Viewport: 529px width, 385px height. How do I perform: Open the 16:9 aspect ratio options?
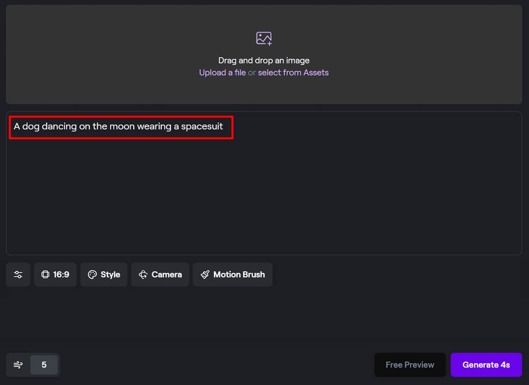click(x=55, y=275)
